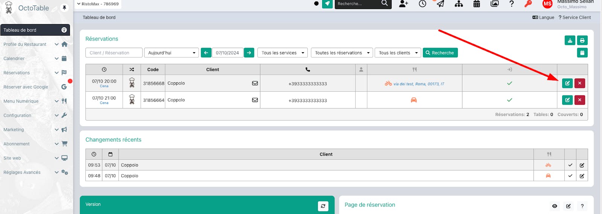This screenshot has width=602, height=214.
Task: Click the red key icon
Action: (x=528, y=4)
